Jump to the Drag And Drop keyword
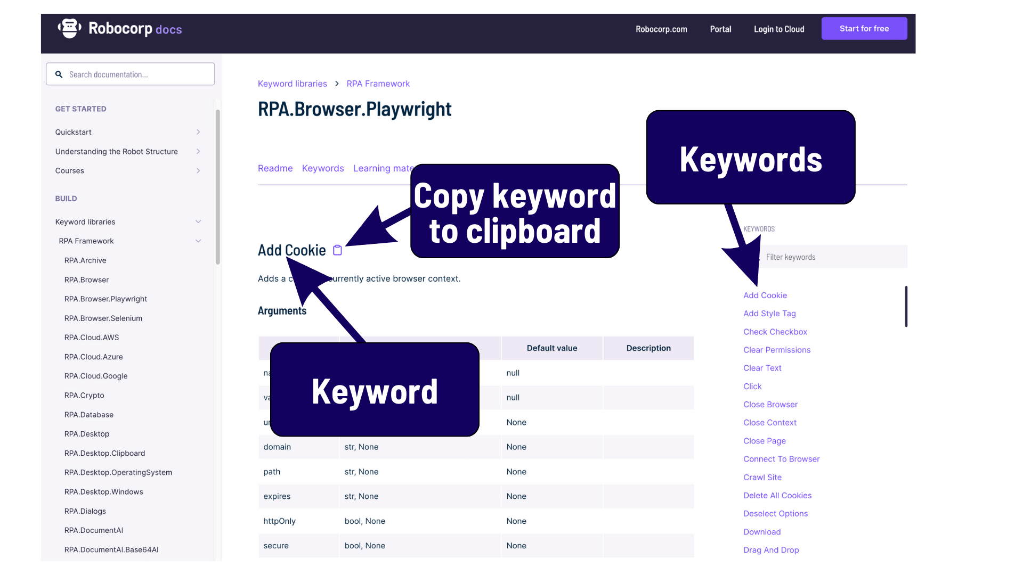Image resolution: width=1023 pixels, height=575 pixels. 771,550
